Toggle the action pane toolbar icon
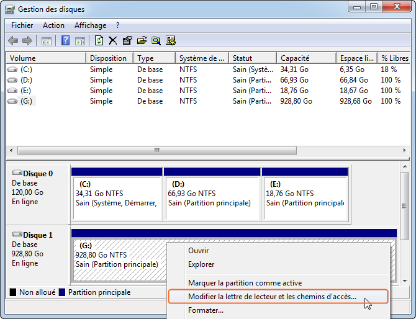 tap(80, 41)
